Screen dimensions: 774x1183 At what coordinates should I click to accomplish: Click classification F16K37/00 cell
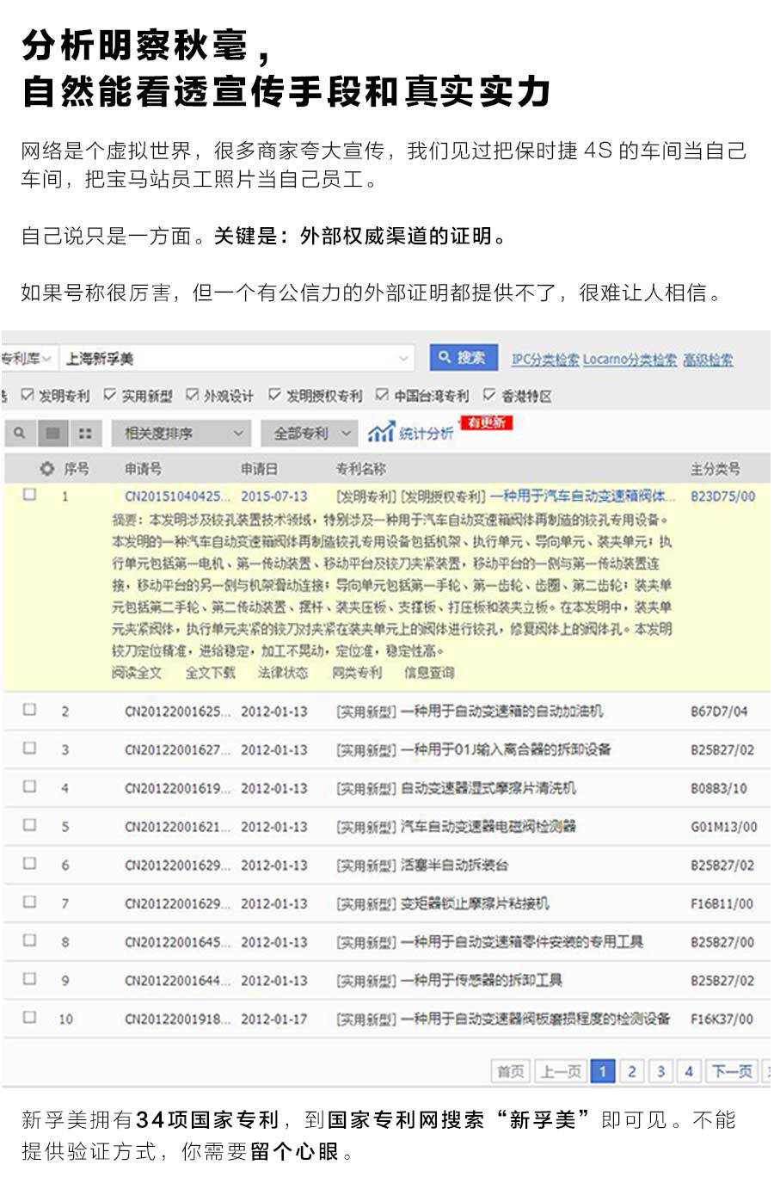click(722, 1019)
